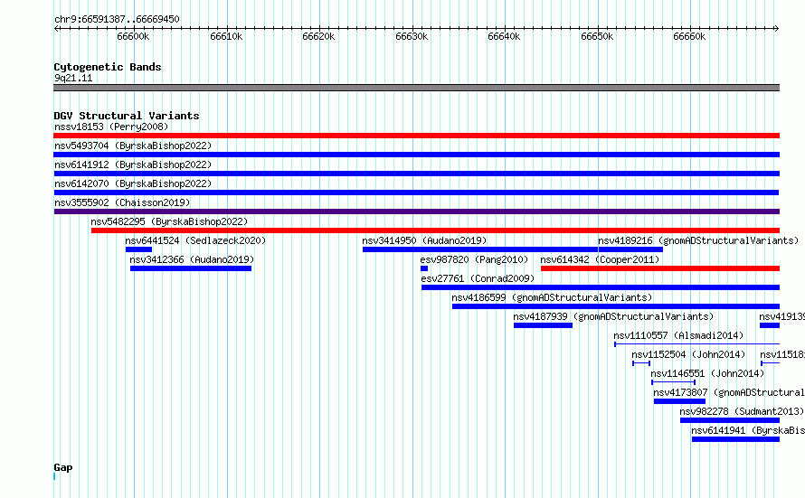Open nsv614342 (Cooper2011) label
This screenshot has width=805, height=498.
click(x=601, y=259)
